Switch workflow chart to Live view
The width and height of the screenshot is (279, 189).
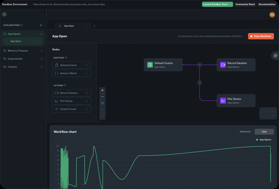point(264,132)
